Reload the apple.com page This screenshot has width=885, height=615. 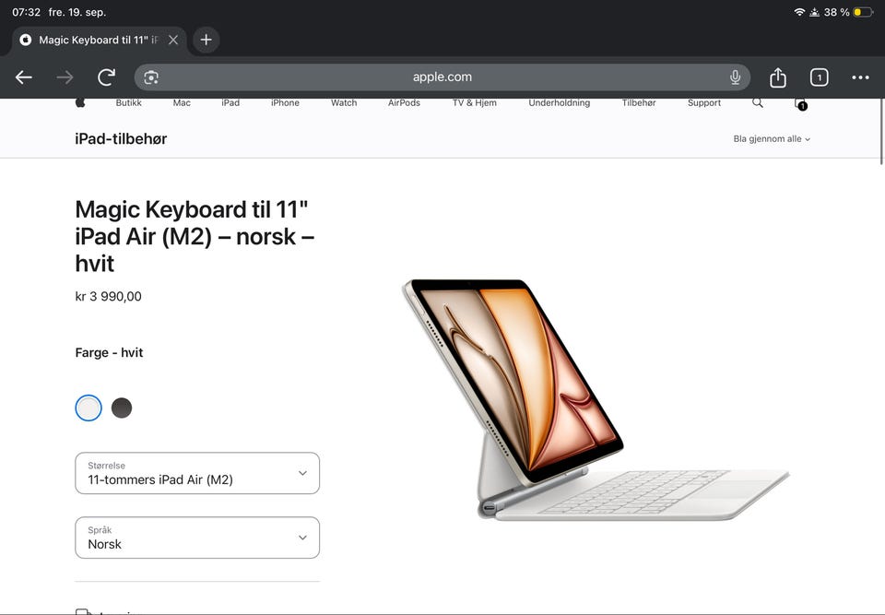pos(106,77)
